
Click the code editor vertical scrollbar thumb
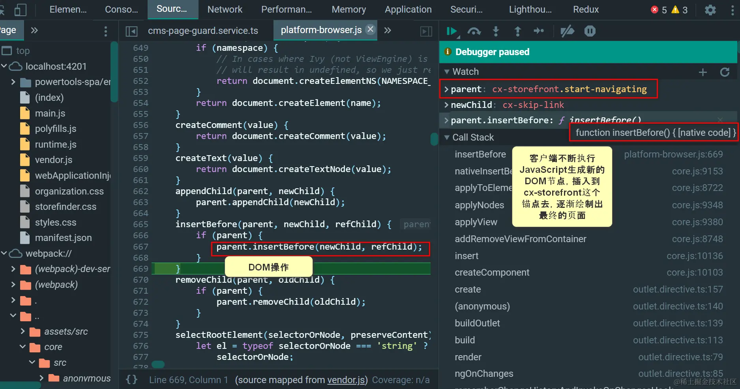434,139
